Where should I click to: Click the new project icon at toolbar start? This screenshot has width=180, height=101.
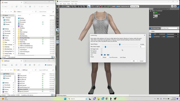(58, 6)
